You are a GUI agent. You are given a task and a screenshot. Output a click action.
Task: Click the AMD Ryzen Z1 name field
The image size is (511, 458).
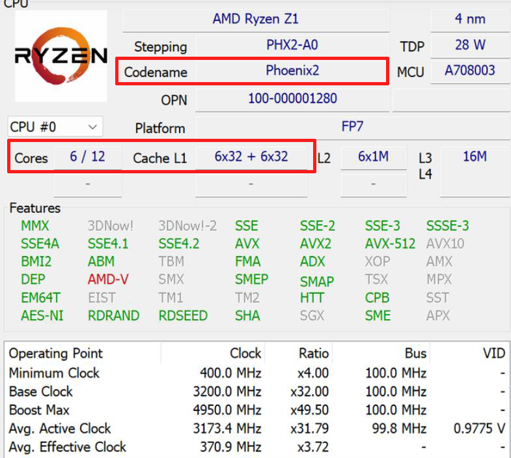255,19
